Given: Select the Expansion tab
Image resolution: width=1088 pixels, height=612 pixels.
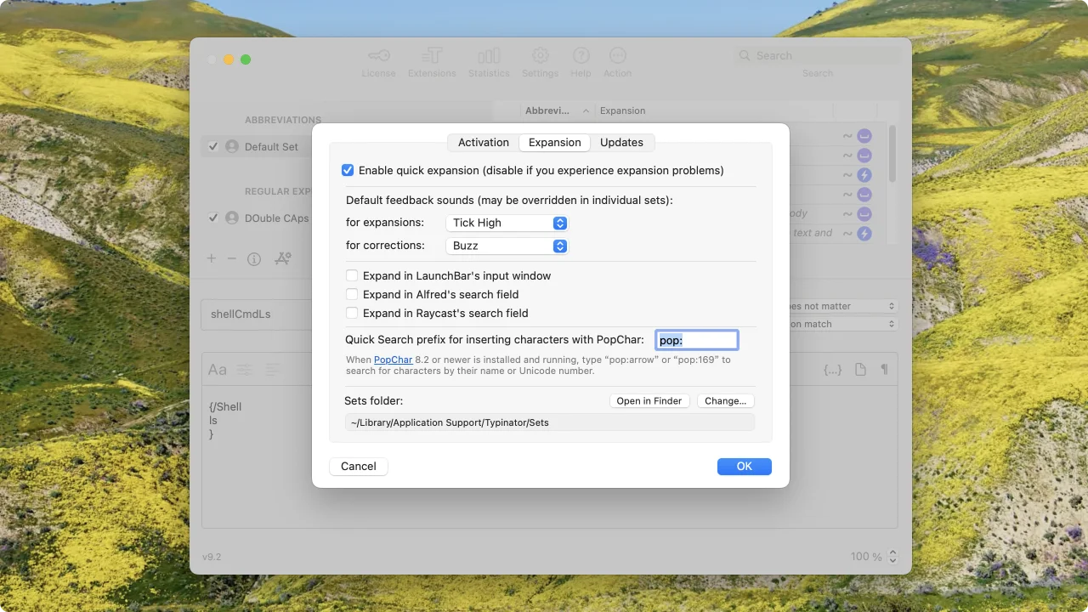Looking at the screenshot, I should coord(555,143).
